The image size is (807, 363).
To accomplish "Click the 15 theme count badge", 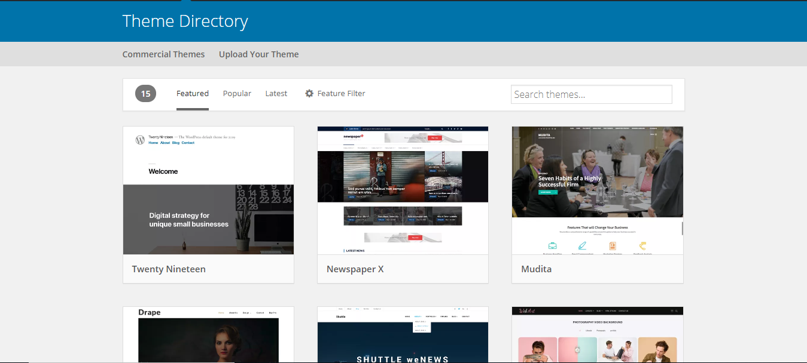I will click(145, 94).
